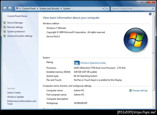Click the shield icon beside Advanced system settings
This screenshot has width=157, height=115.
tap(4, 36)
